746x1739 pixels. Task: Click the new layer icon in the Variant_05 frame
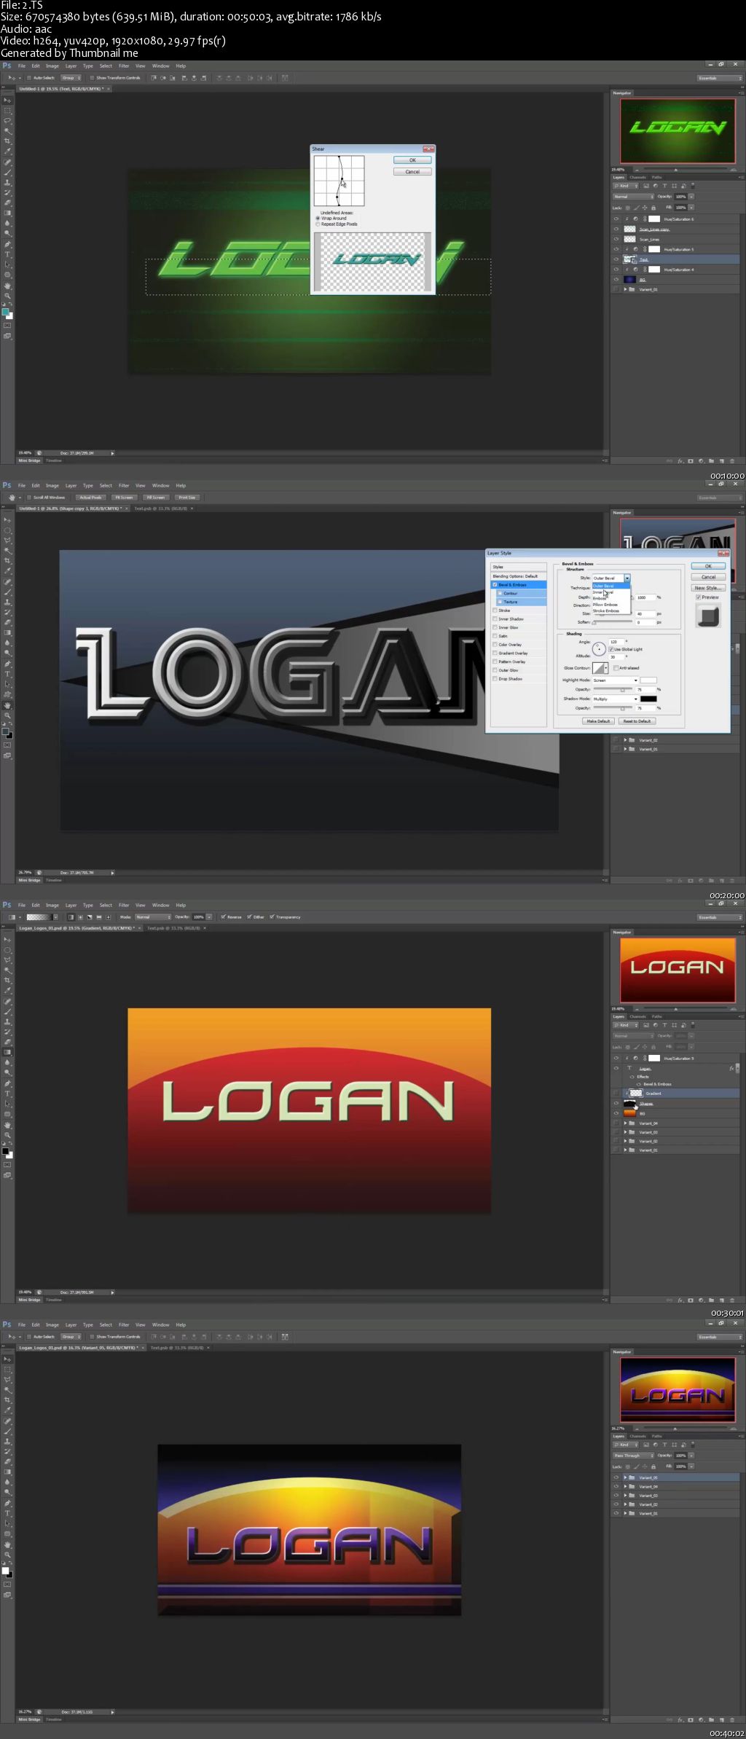(x=721, y=1719)
